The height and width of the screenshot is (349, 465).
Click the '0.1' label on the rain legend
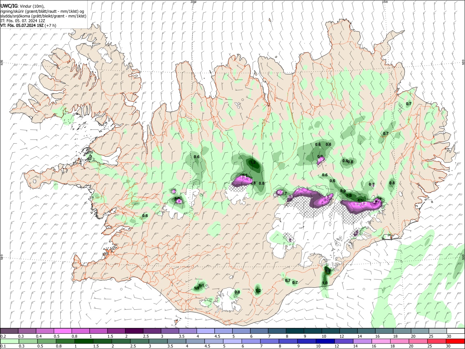(x=3, y=346)
